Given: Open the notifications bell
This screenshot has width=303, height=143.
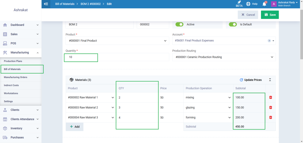Looking at the screenshot, I should coord(264,4).
